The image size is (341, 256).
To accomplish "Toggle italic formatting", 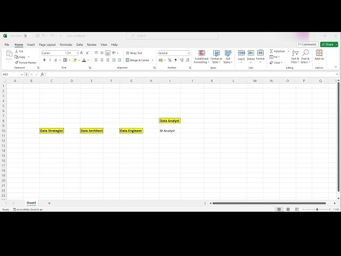I will click(50, 60).
